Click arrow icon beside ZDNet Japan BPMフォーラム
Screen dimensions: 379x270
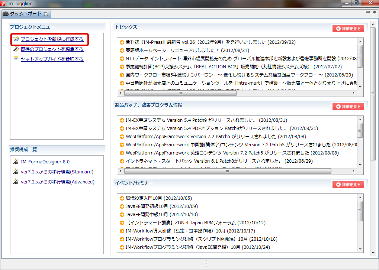[122, 223]
